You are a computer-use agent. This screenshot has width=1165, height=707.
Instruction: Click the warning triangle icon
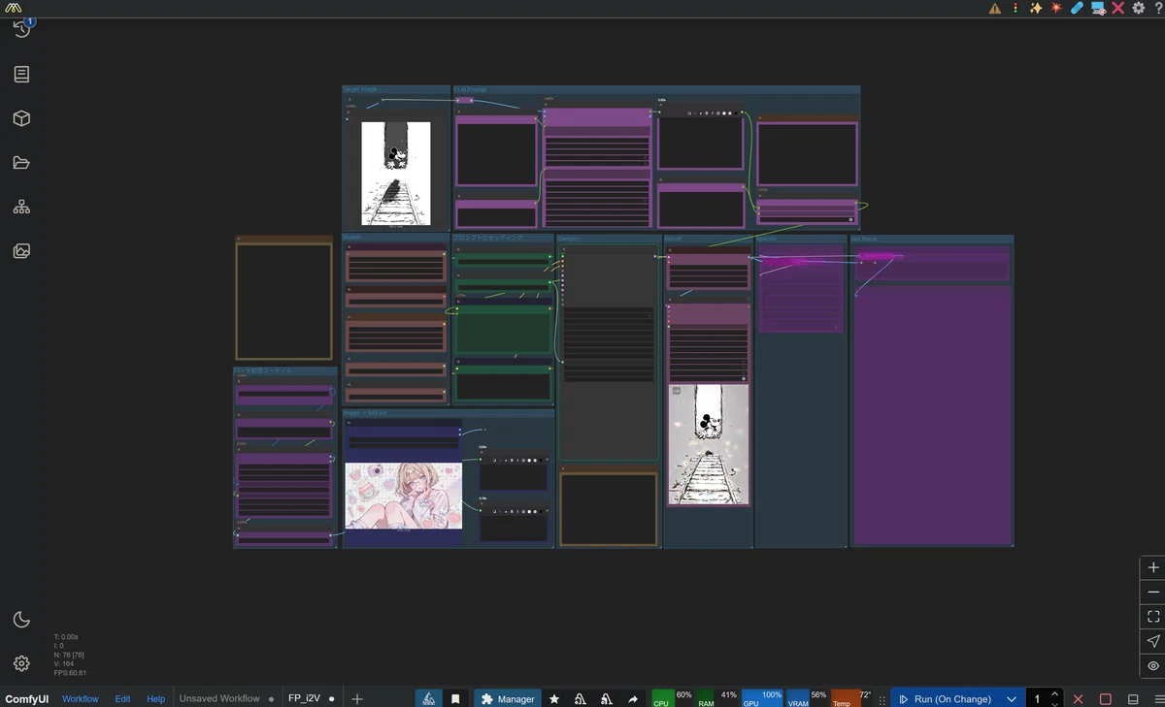coord(995,8)
